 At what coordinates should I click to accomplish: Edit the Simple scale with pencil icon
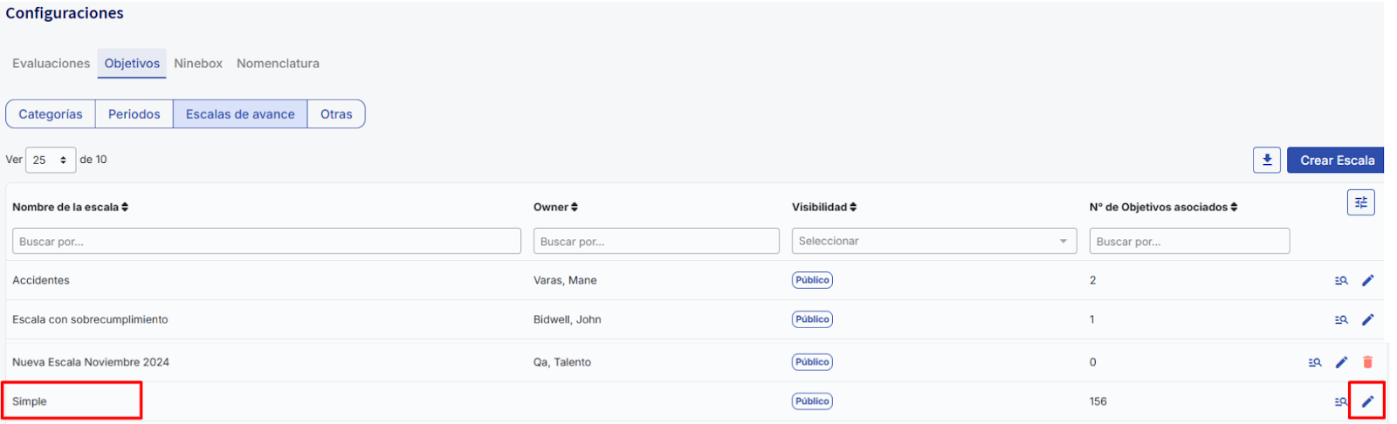click(1368, 401)
